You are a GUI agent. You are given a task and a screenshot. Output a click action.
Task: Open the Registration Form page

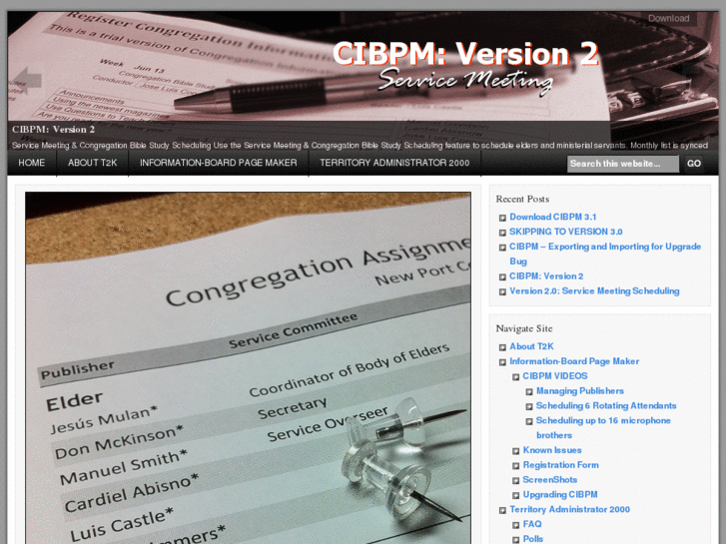point(560,465)
